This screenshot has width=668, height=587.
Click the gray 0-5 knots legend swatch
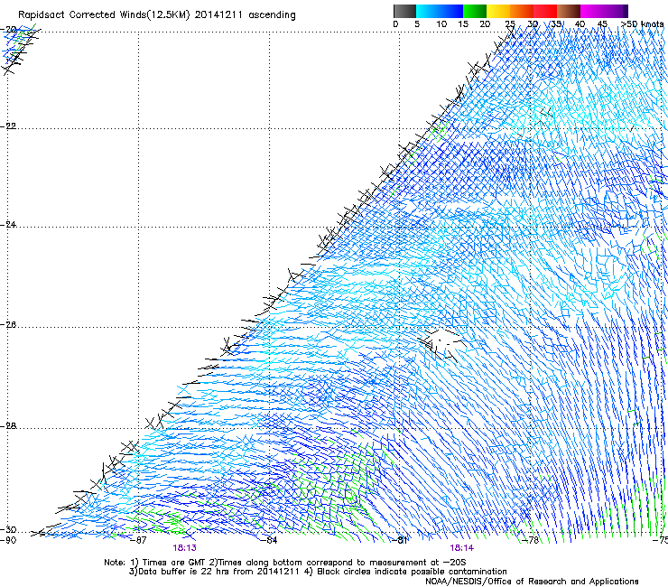point(404,11)
